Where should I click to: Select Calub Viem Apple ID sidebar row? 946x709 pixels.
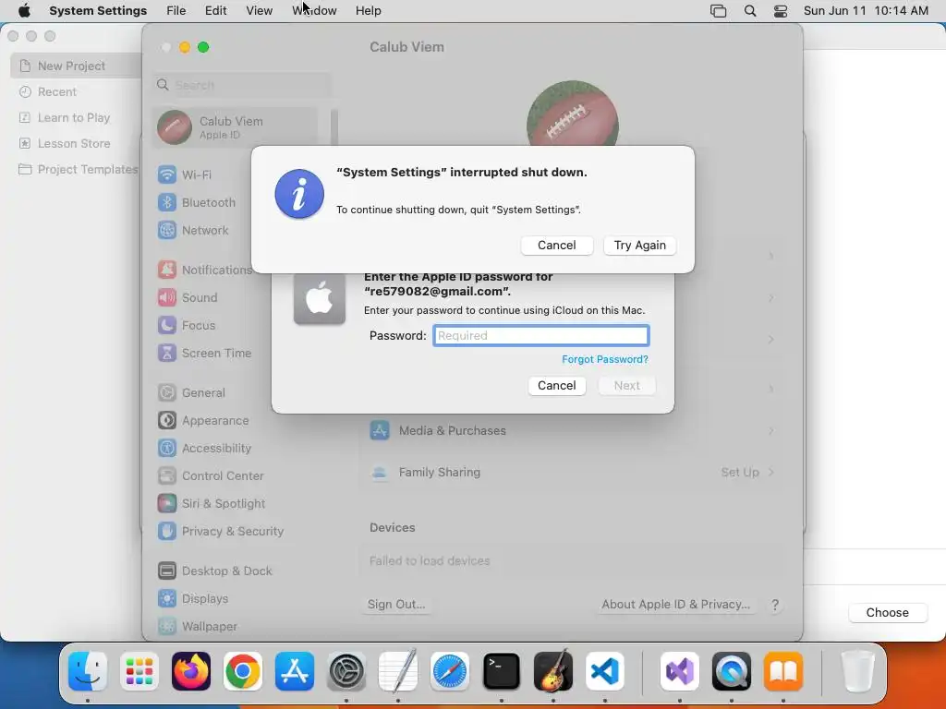(236, 127)
